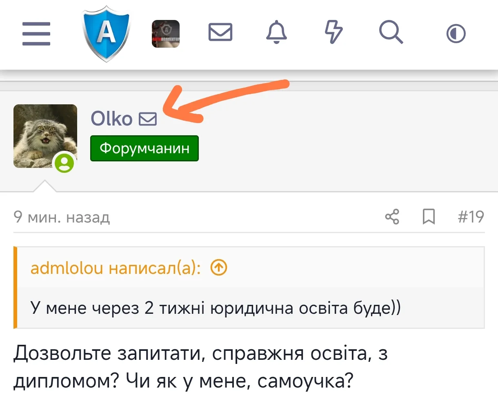Viewport: 498px width, 412px height.
Task: Open the Автоколлектор forum shortcut
Action: pos(166,34)
